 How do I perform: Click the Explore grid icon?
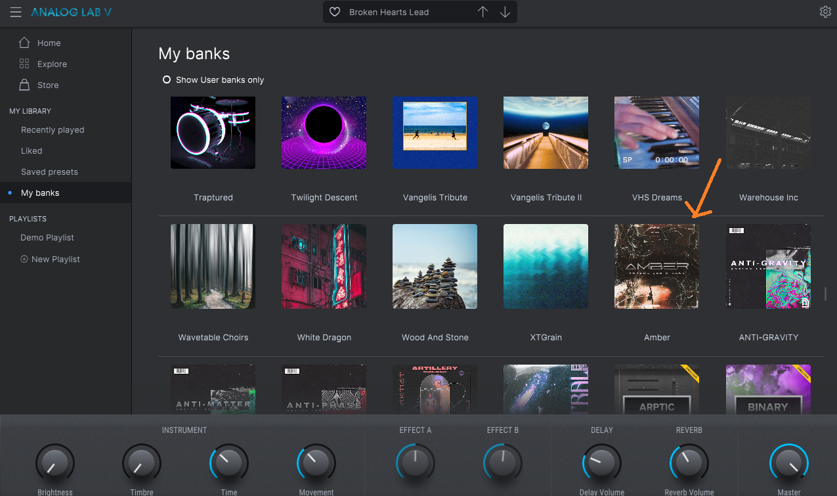[x=24, y=64]
